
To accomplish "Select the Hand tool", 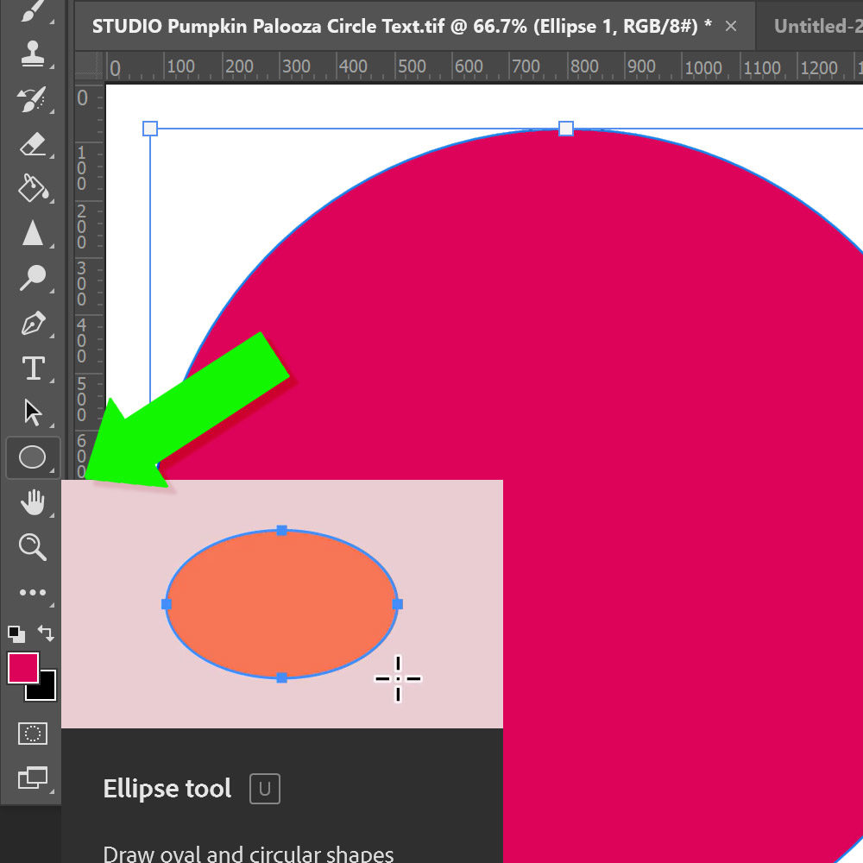I will (33, 502).
